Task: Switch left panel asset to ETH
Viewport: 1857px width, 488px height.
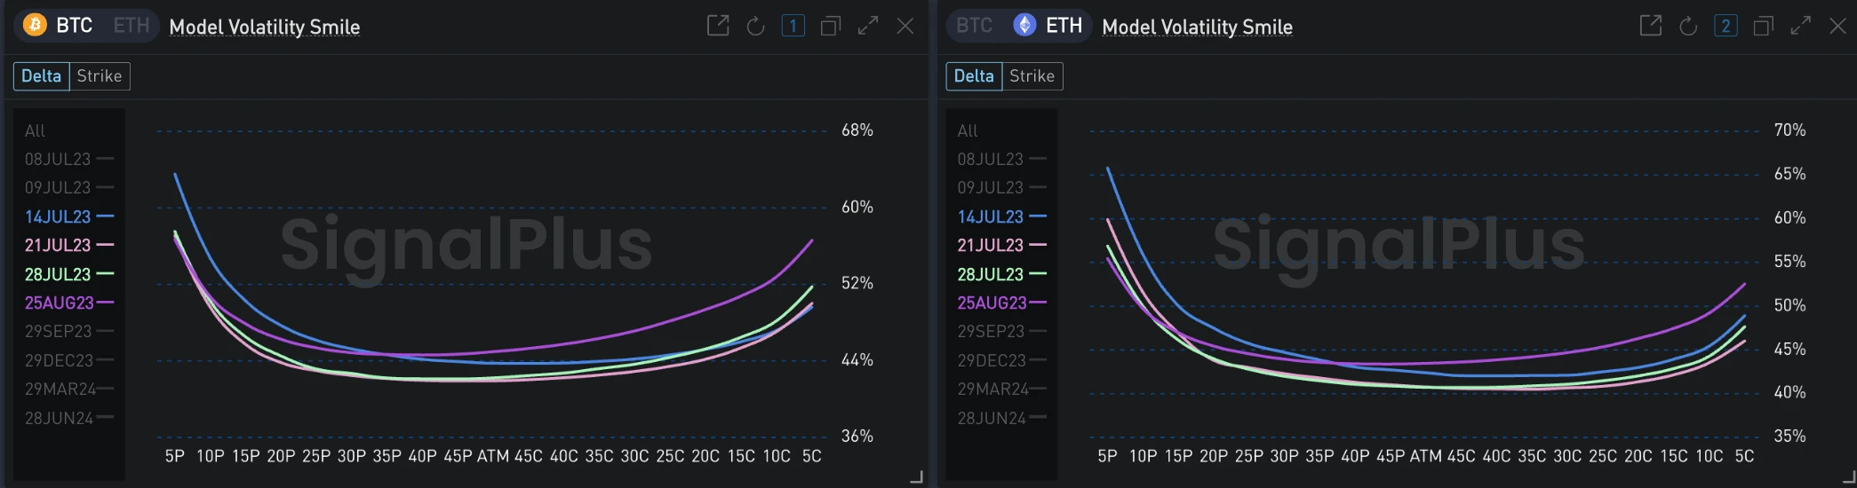Action: (132, 26)
